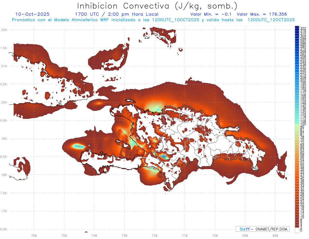Click the cyan CIN maximum west of Haiti

(79, 146)
